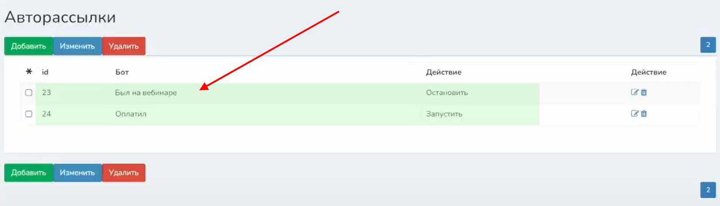Delete trash icon for row 23
This screenshot has height=206, width=720.
644,92
